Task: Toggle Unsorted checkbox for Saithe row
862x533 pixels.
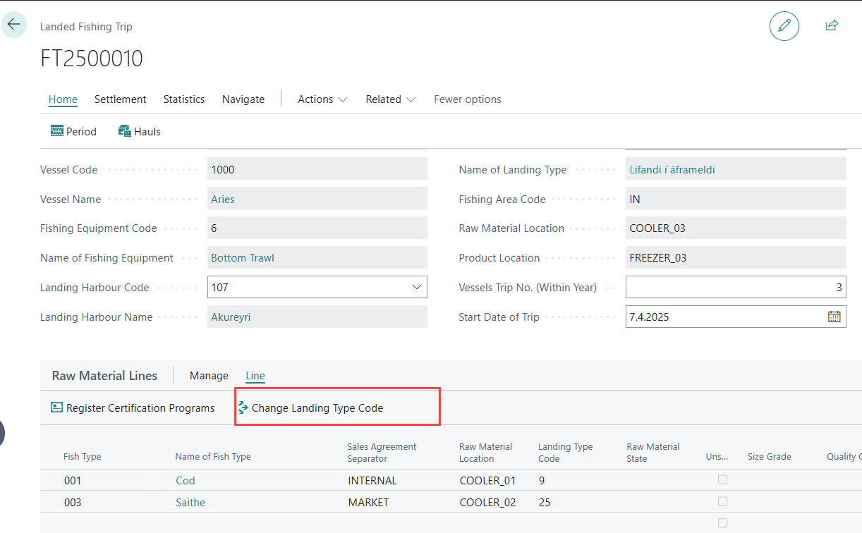Action: [x=722, y=502]
